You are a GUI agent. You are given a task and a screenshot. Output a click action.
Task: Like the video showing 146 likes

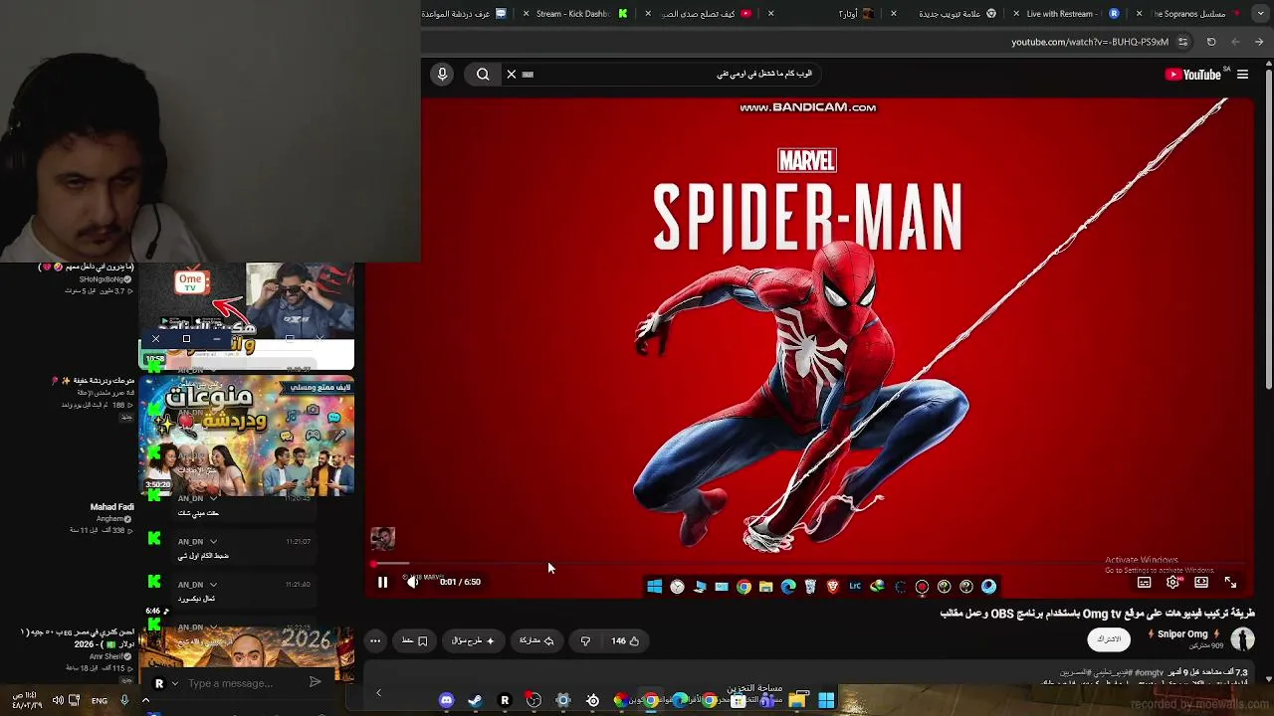pos(625,641)
